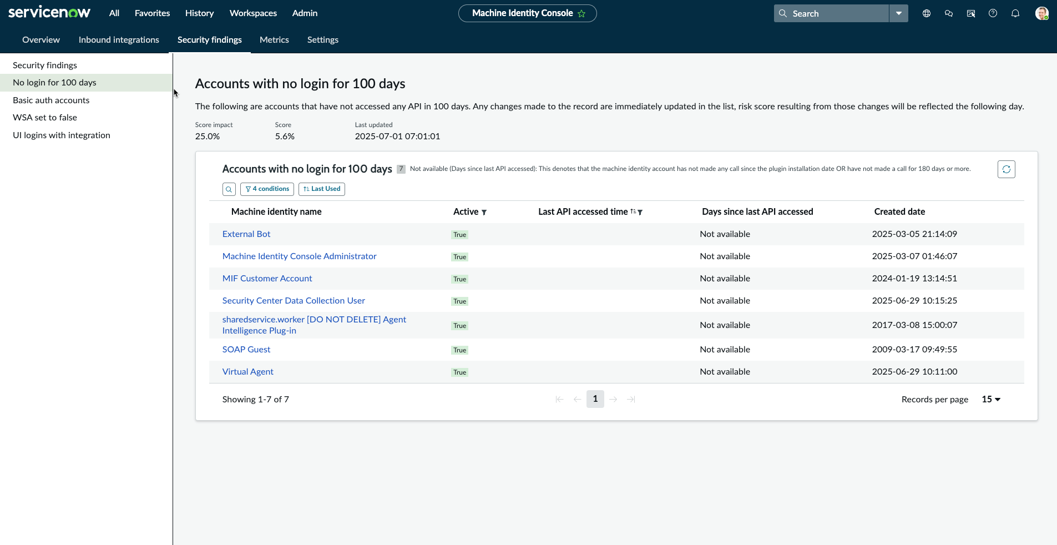Click the Machine Identity Console title pill
This screenshot has height=545, width=1057.
click(528, 13)
